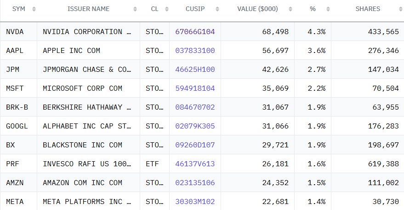Viewport: 404px width, 210px height.
Task: Click issuer name AMAZON COM INC COM
Action: click(x=82, y=182)
